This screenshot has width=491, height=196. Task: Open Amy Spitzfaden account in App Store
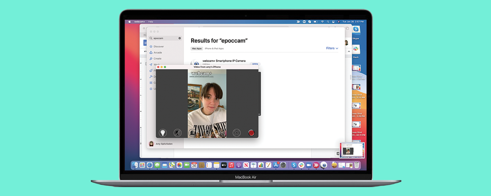point(161,144)
